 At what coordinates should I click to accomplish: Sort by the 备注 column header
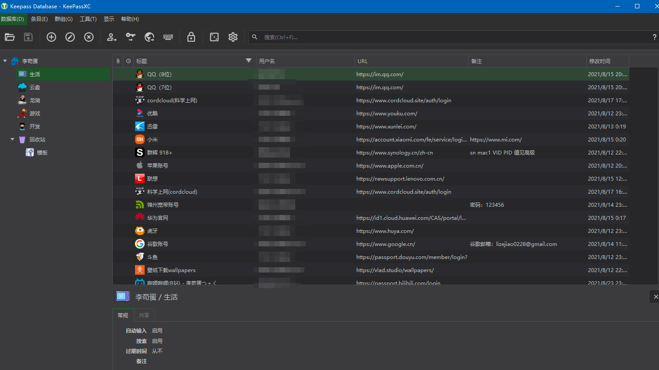[527, 61]
